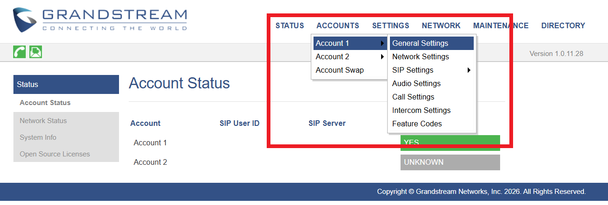Expand Account 2 submenu in dropdown
Image resolution: width=608 pixels, height=205 pixels.
(350, 56)
